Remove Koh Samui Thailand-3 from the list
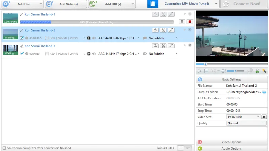This screenshot has height=151, width=269. [x=190, y=45]
